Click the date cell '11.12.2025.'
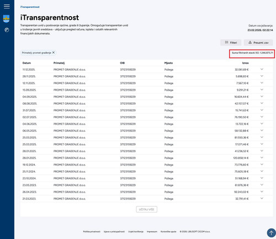The height and width of the screenshot is (239, 276). click(29, 70)
